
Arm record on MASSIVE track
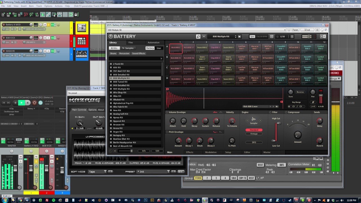pyautogui.click(x=3, y=51)
